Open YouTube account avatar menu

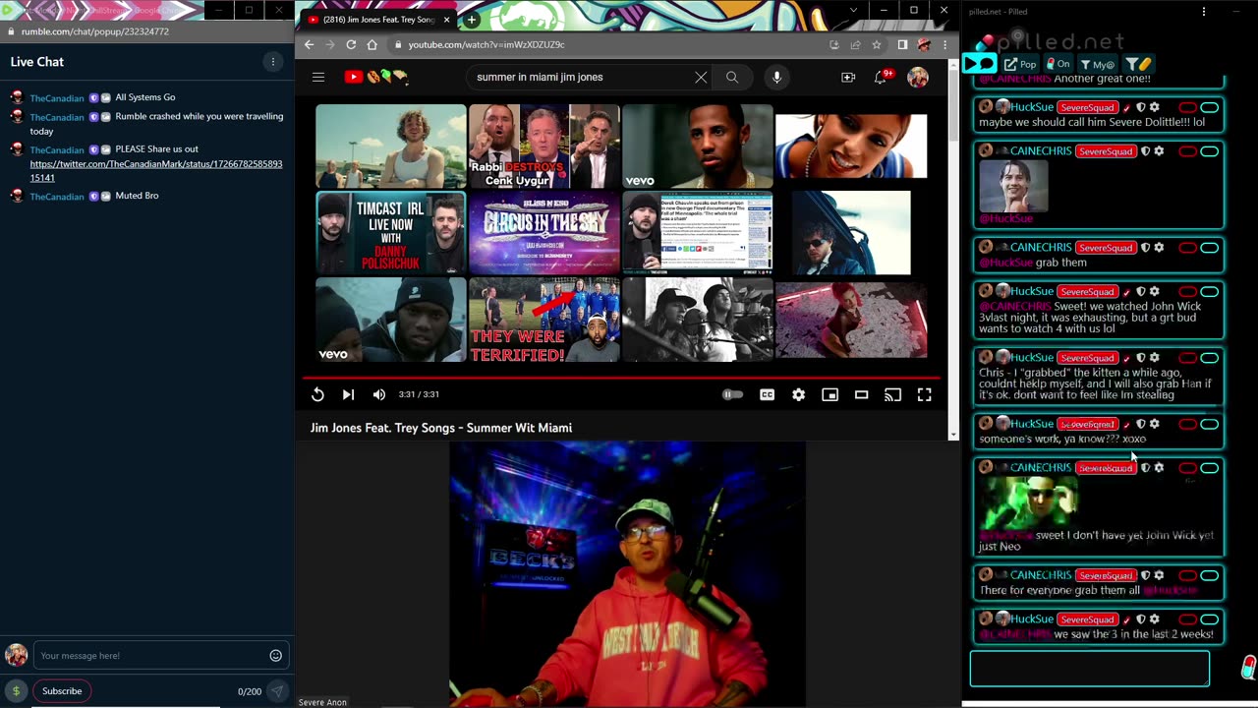pos(918,77)
